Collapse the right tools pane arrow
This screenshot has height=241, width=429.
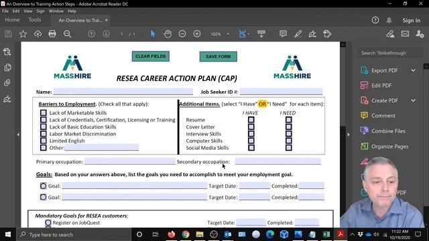[349, 135]
